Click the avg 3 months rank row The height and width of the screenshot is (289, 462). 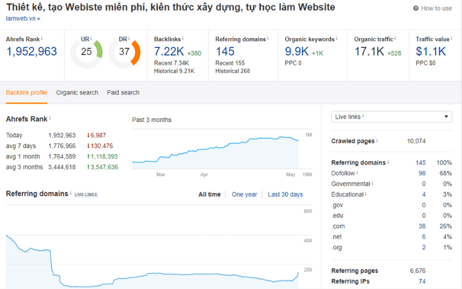tap(62, 167)
